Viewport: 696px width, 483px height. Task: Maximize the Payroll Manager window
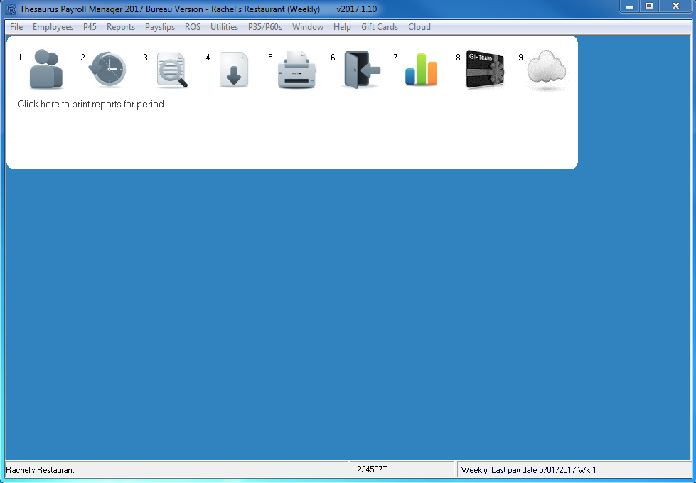(x=649, y=6)
